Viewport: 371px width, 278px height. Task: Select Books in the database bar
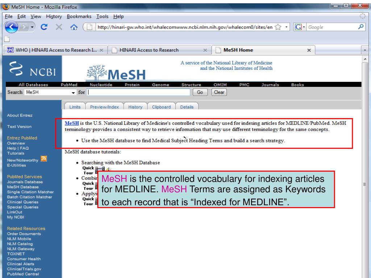tap(297, 85)
